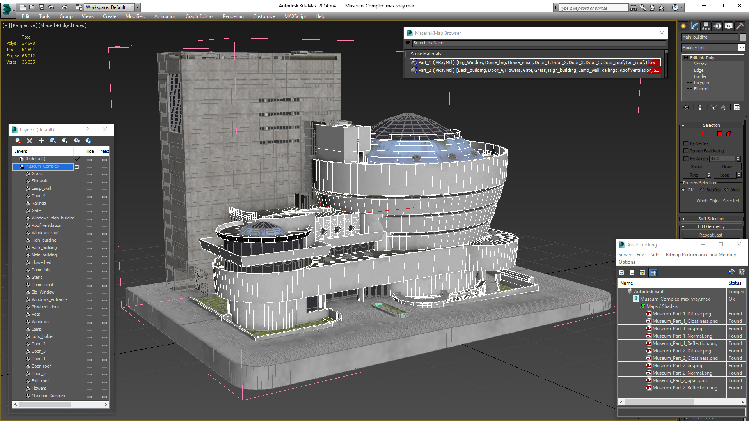The width and height of the screenshot is (749, 421).
Task: Click the Refresh icon in Asset Tracking
Action: click(622, 272)
